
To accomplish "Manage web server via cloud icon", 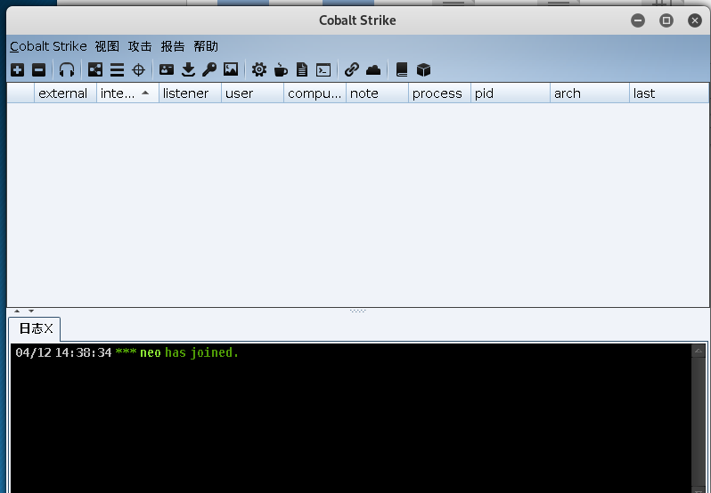I will 373,69.
